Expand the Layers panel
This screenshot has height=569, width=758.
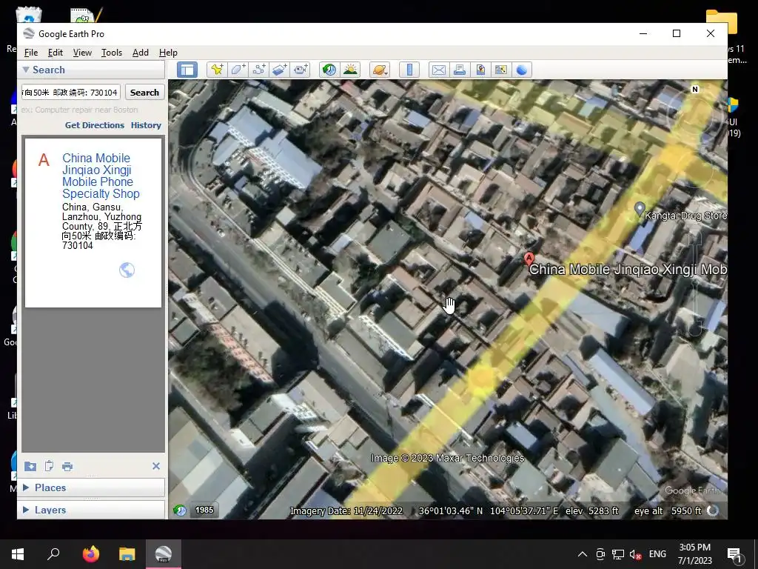coord(26,510)
